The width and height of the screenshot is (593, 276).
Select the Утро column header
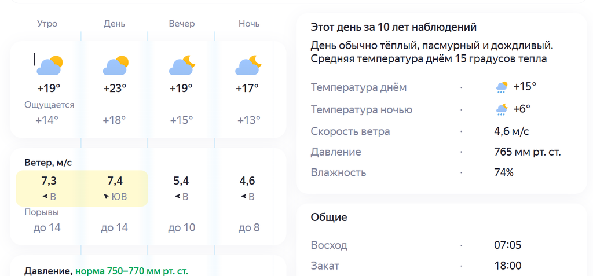(x=47, y=24)
